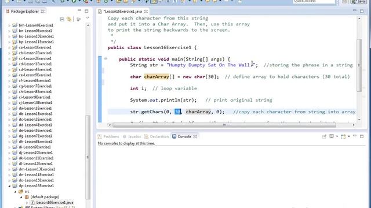Screen dimensions: 371x208
Task: Click the Package Explorer vertical scrollbar thumb
Action: point(88,157)
